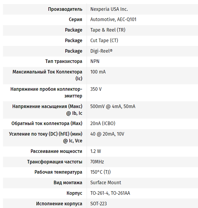Click the 500mV @ 4mA, 50mA value

point(113,106)
